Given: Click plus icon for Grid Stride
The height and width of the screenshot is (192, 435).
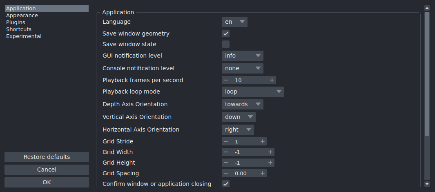Looking at the screenshot, I should 262,142.
